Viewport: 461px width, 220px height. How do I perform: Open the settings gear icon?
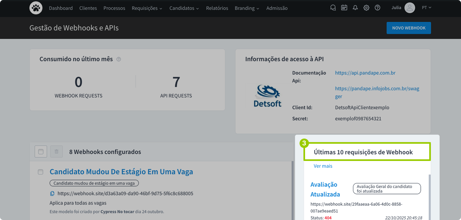(366, 8)
